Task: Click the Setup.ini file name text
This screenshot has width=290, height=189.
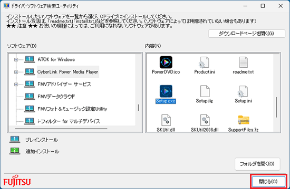Action: 243,101
